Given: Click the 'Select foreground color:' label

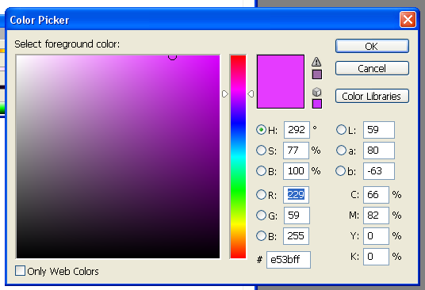Looking at the screenshot, I should point(67,44).
